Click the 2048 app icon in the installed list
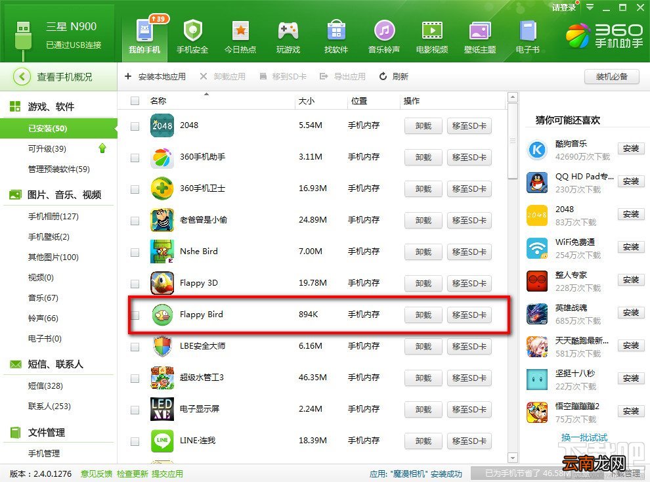Viewport: 650px width, 482px height. 162,125
